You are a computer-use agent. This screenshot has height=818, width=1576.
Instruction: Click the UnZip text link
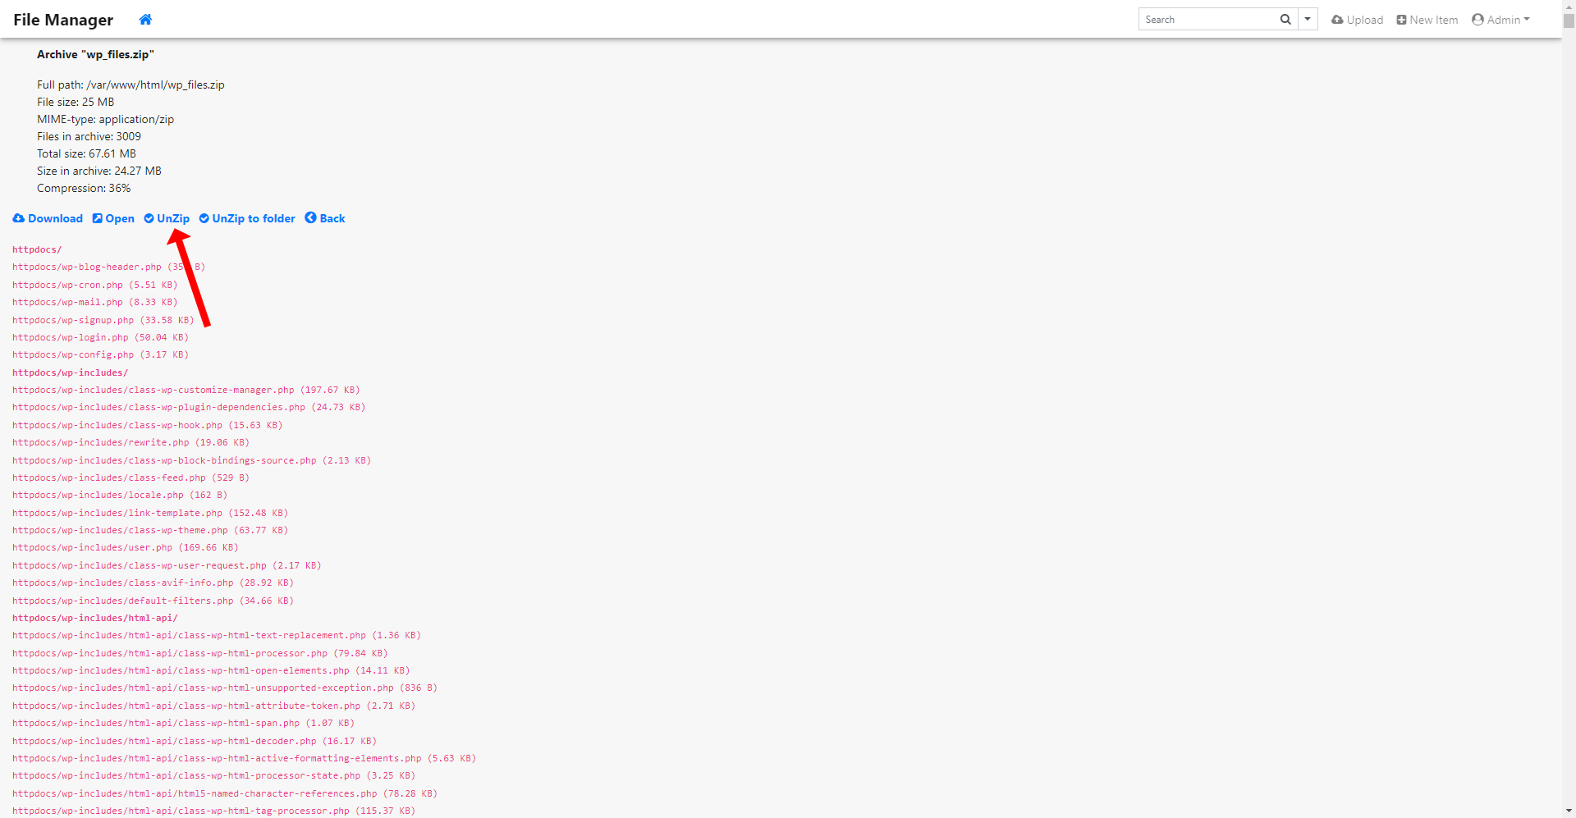point(173,218)
